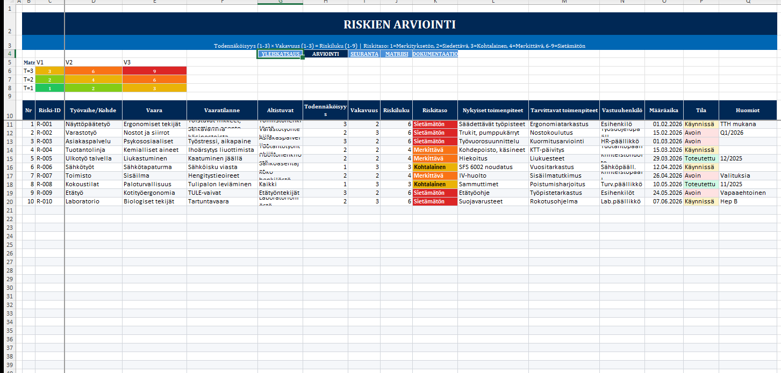Click the red matrix cell with value 9
Image resolution: width=781 pixels, height=373 pixels.
click(155, 71)
